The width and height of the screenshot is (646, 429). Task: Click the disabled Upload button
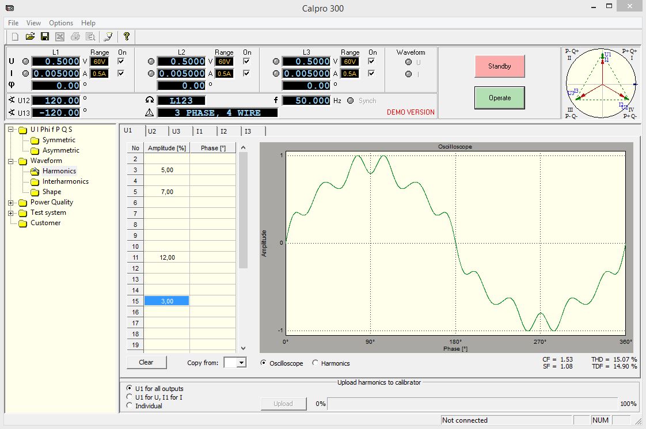283,404
